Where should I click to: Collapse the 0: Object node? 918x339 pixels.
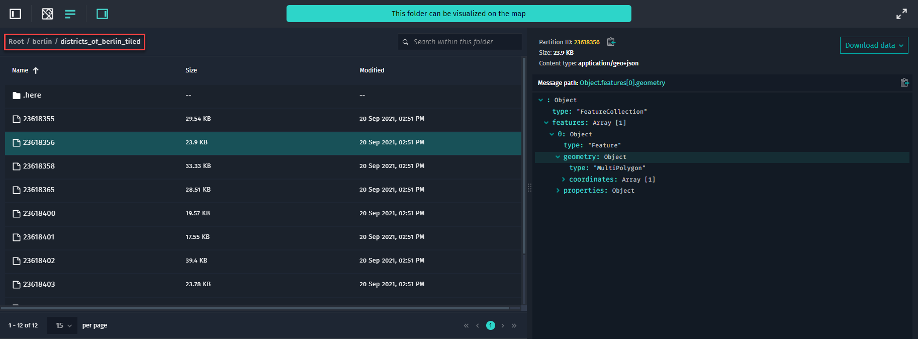[552, 134]
